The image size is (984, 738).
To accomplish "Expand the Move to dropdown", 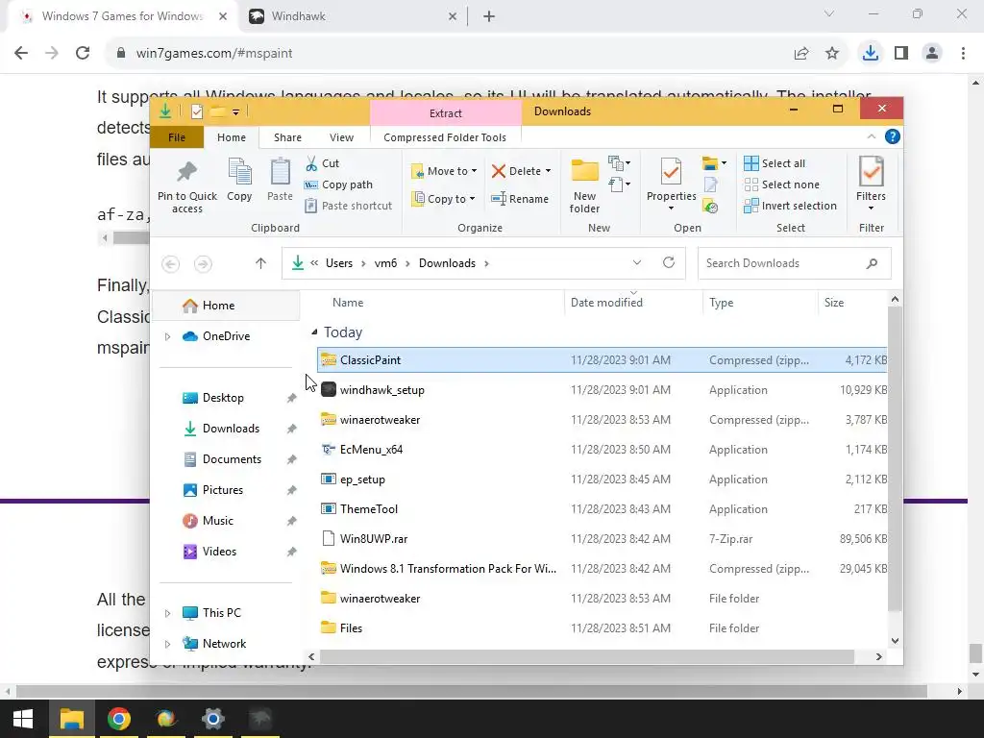I will (474, 171).
